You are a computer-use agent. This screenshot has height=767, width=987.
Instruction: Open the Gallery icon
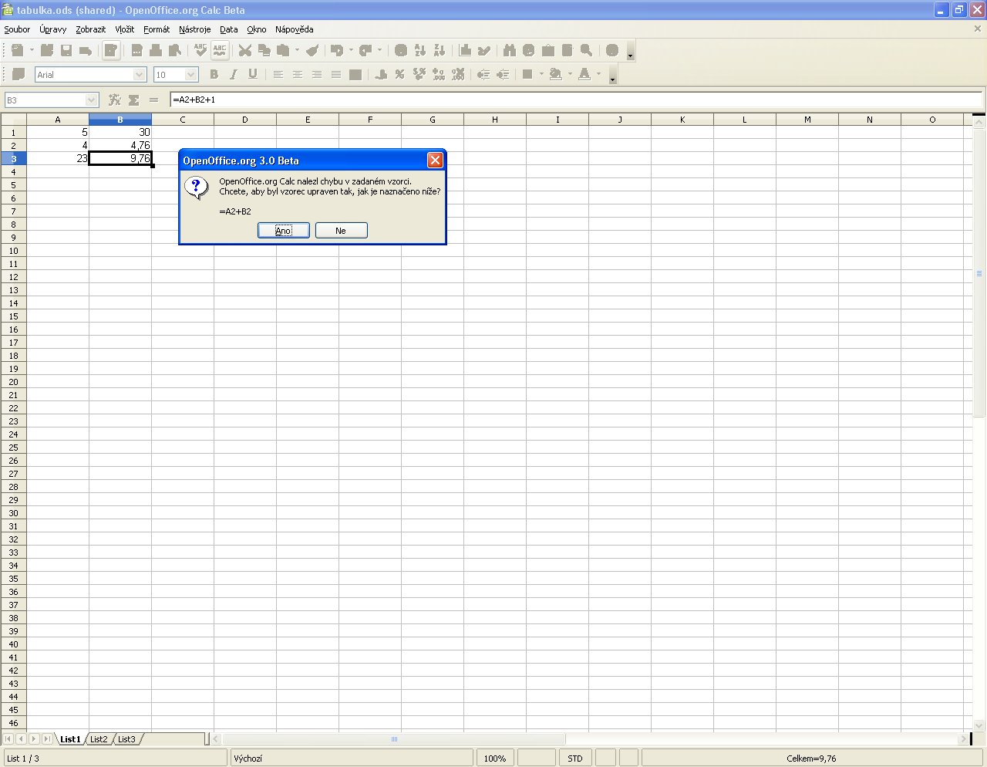[548, 50]
